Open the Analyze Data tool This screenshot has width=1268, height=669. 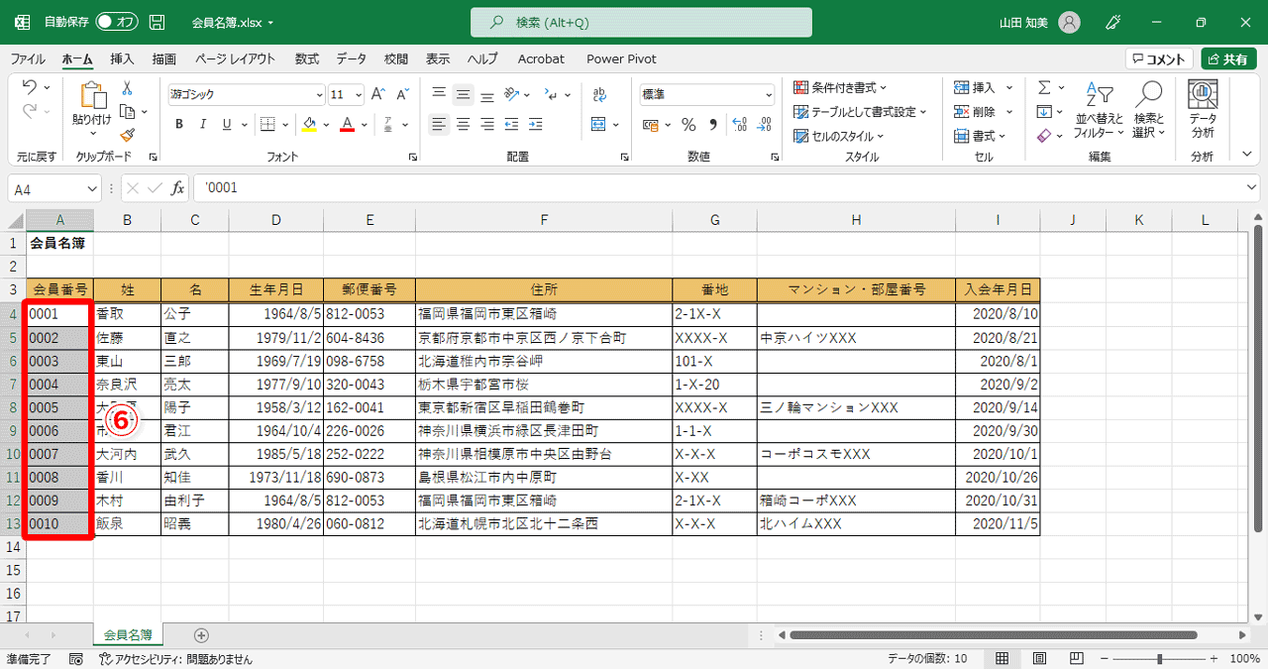point(1202,107)
